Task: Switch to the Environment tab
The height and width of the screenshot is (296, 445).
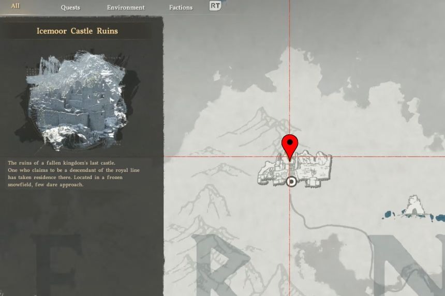Action: [126, 7]
